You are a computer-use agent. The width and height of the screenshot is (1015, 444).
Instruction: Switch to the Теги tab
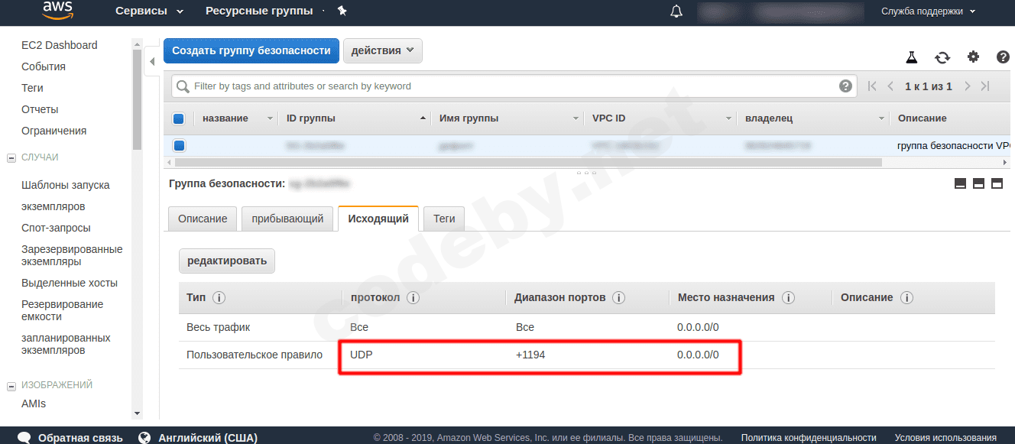point(444,219)
